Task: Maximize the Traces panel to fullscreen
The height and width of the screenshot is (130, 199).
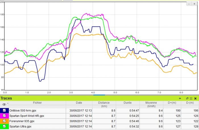Action: point(191,98)
